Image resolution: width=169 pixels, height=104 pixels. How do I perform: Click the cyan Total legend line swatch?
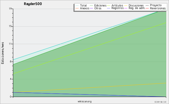pos(77,6)
